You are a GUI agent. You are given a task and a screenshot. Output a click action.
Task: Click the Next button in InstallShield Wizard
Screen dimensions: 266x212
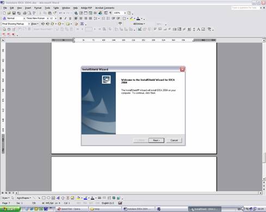(x=156, y=140)
